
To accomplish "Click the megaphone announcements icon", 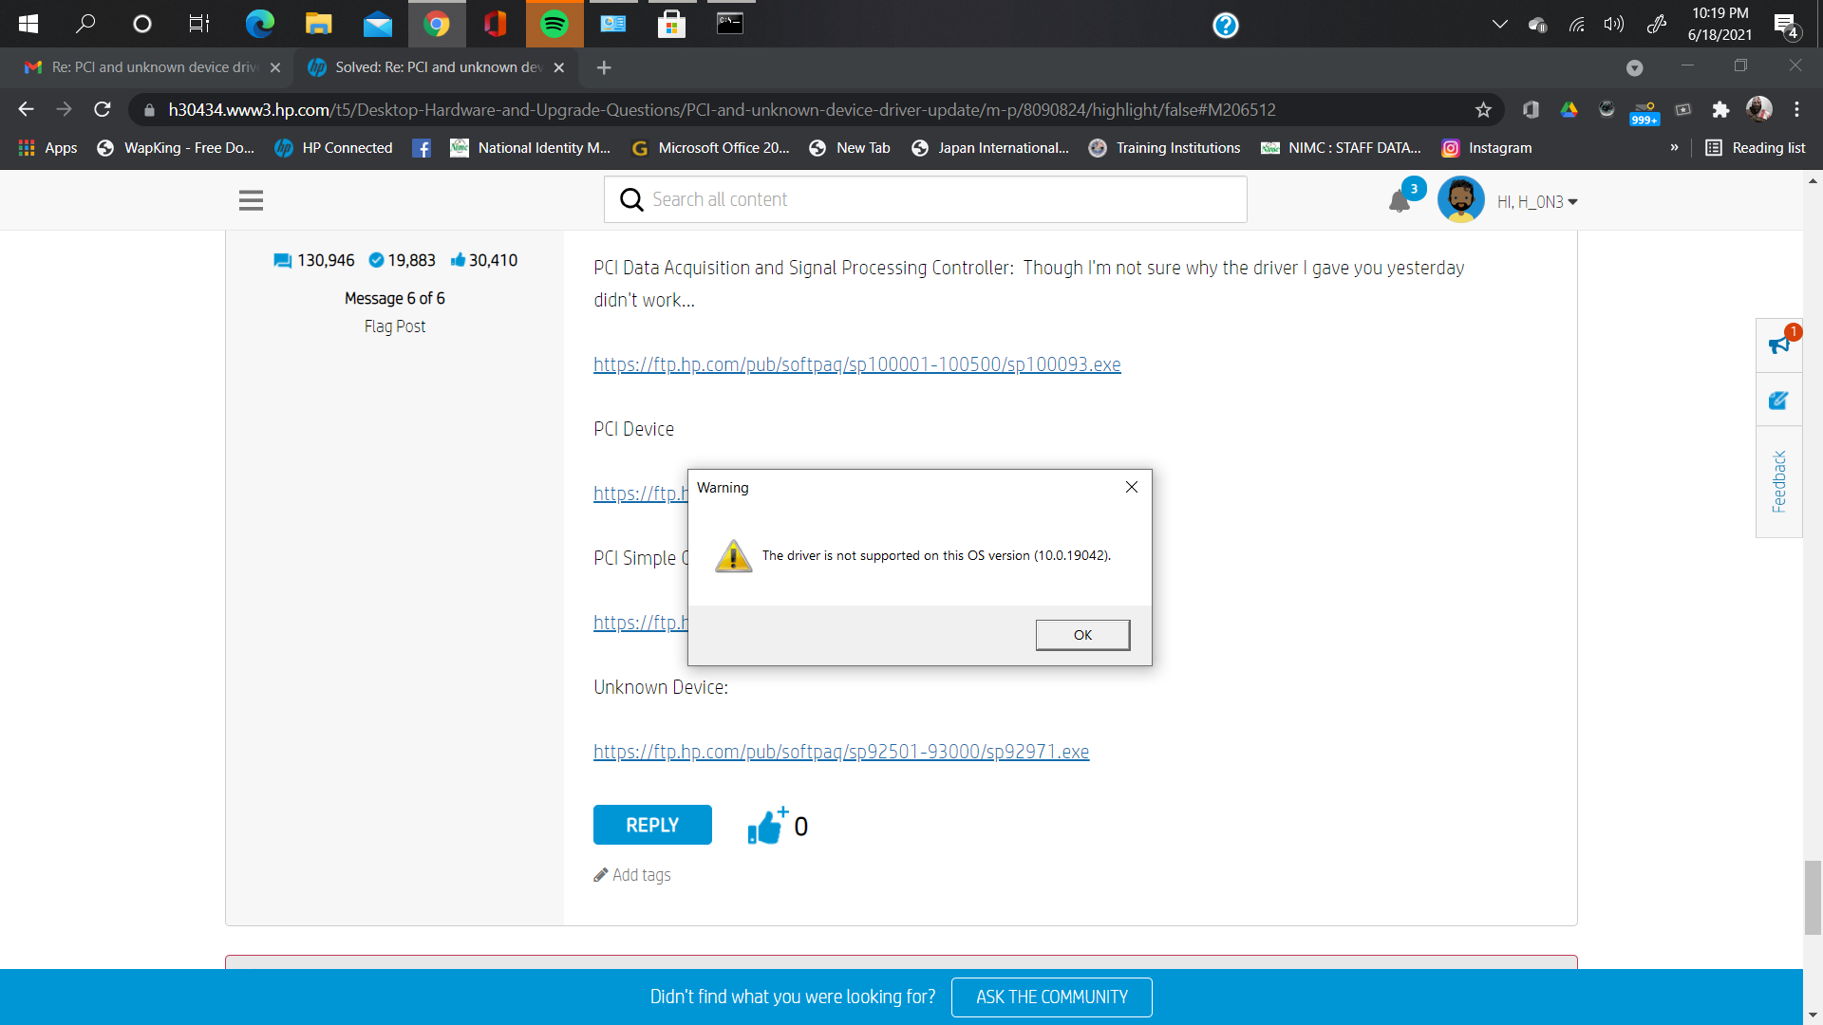I will pos(1778,345).
